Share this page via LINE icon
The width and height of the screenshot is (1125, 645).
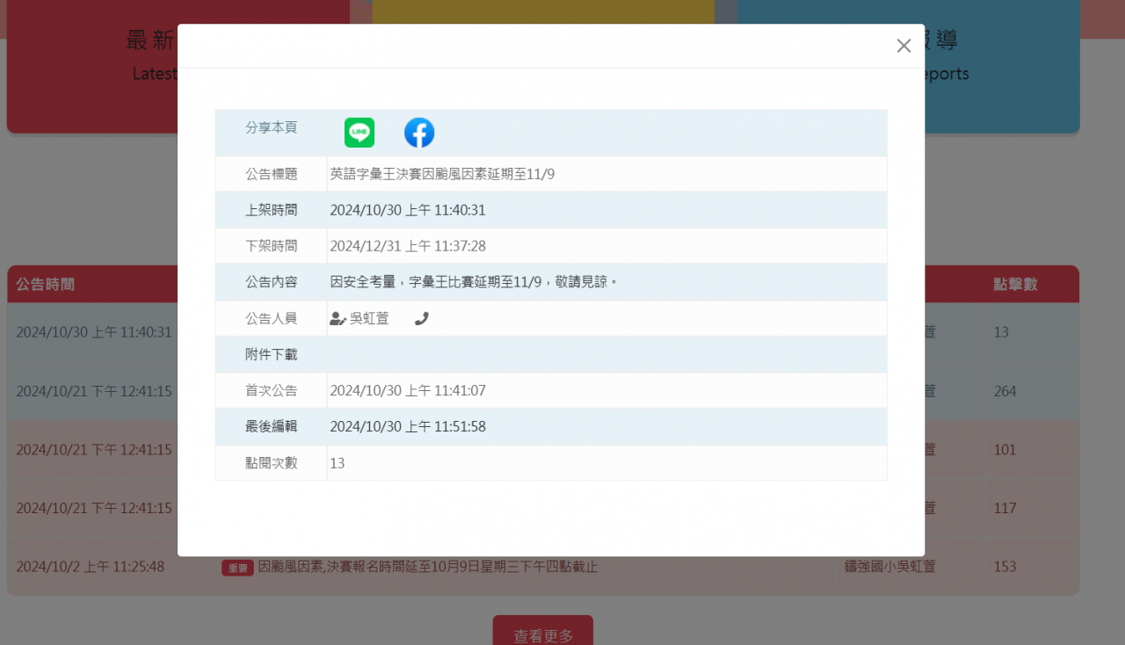click(359, 133)
